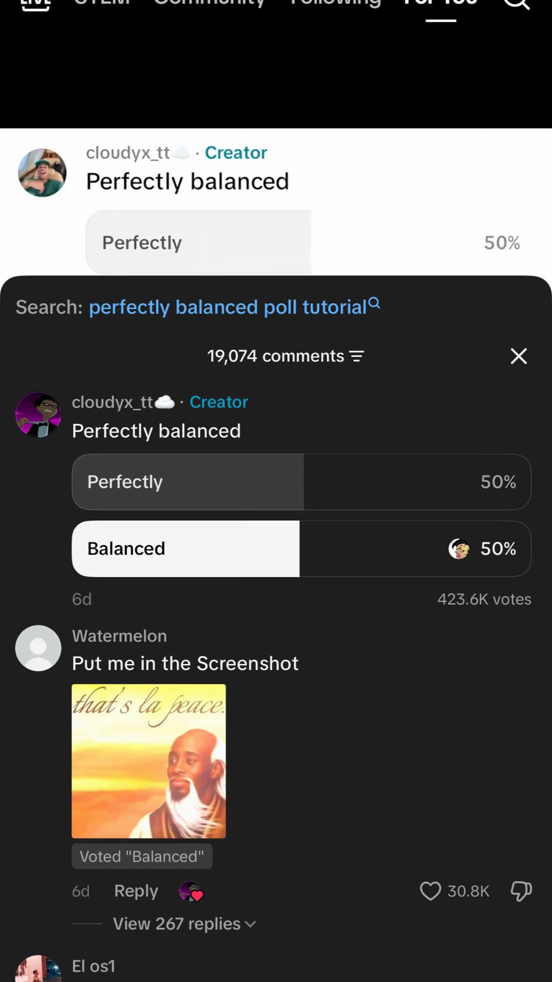Like Watermelon's comment with heart icon
This screenshot has height=982, width=552.
pos(430,891)
